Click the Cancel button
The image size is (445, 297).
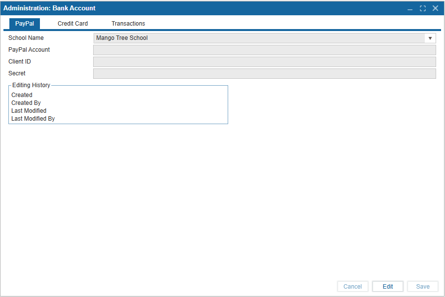(x=352, y=287)
